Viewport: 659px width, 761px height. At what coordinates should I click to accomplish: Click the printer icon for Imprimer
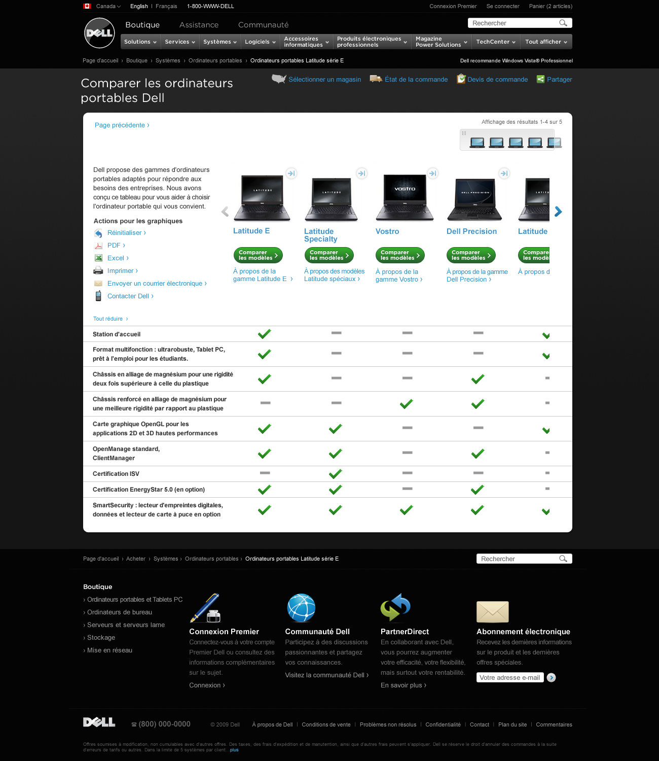click(98, 271)
